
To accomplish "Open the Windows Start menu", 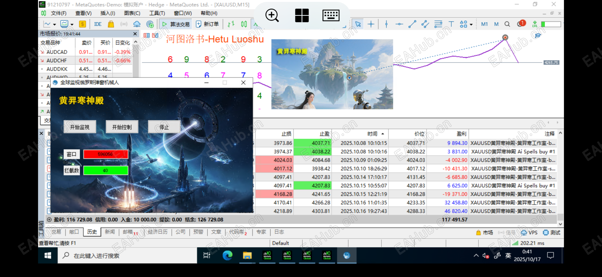I will coord(48,256).
